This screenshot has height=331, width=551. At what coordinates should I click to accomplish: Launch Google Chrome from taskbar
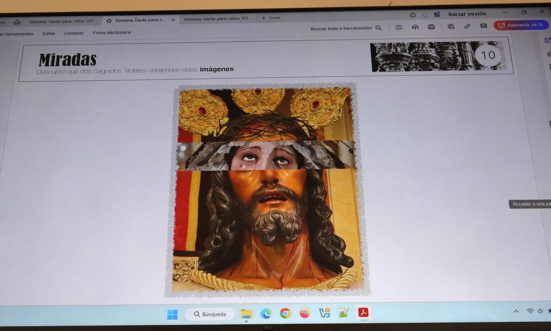coord(285,314)
